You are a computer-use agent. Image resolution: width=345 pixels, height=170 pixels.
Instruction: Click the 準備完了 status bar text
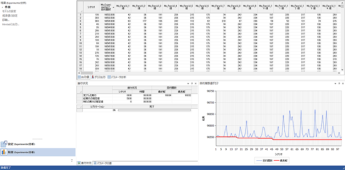pyautogui.click(x=6, y=168)
